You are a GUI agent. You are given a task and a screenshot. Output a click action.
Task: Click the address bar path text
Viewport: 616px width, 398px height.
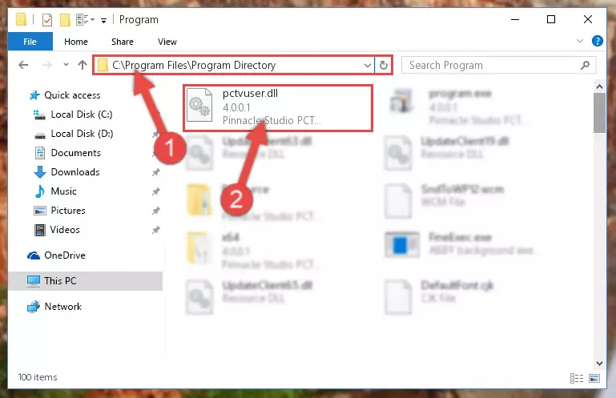194,65
